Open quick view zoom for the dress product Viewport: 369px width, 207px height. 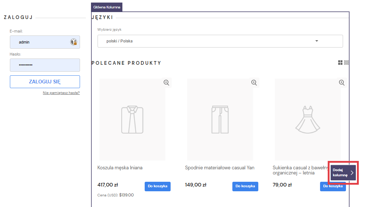342,83
